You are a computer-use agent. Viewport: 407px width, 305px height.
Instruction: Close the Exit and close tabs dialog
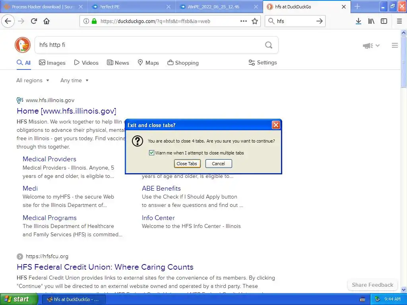pos(276,125)
